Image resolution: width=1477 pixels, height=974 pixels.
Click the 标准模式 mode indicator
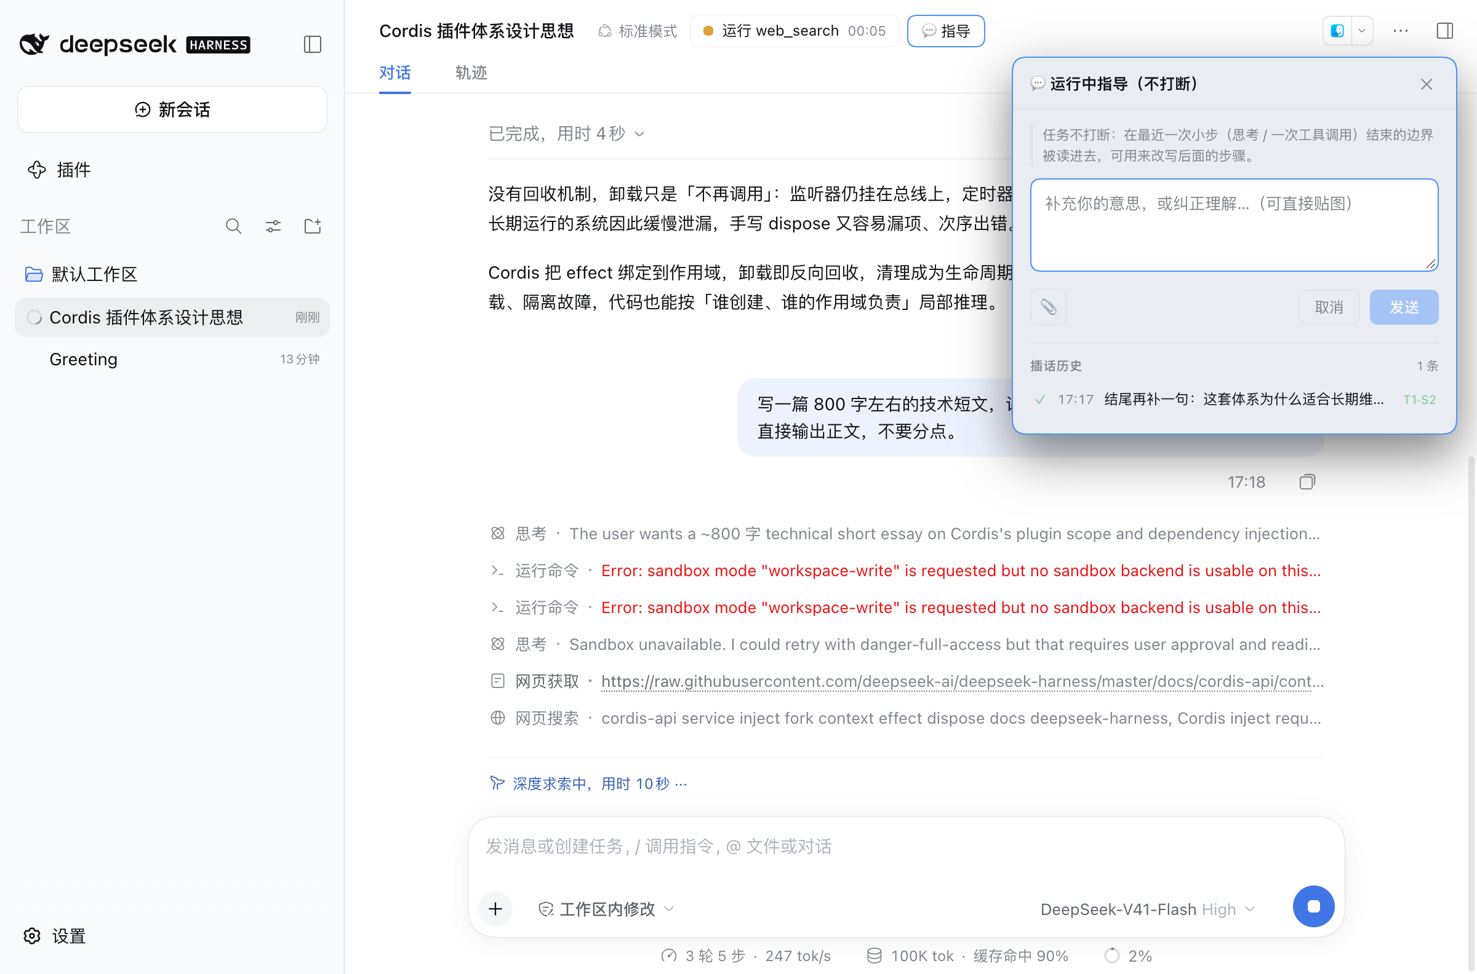637,31
